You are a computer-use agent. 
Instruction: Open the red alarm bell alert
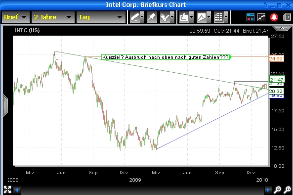tap(274, 17)
